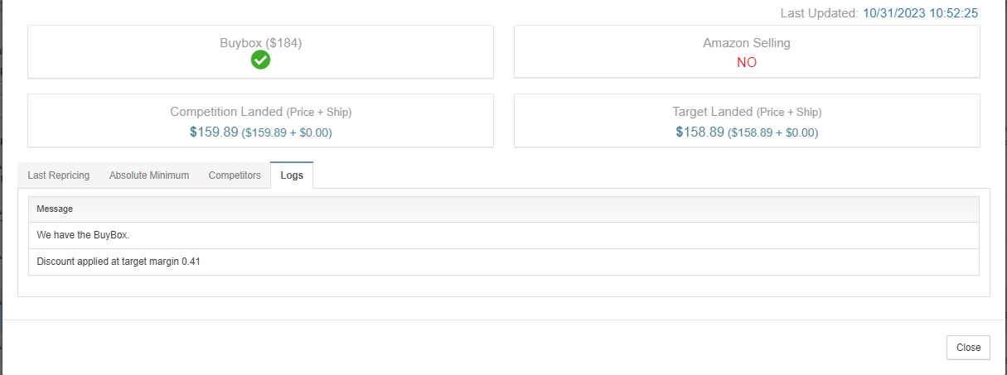This screenshot has height=375, width=1007.
Task: Click the green Buybox checkmark icon
Action: [x=260, y=60]
